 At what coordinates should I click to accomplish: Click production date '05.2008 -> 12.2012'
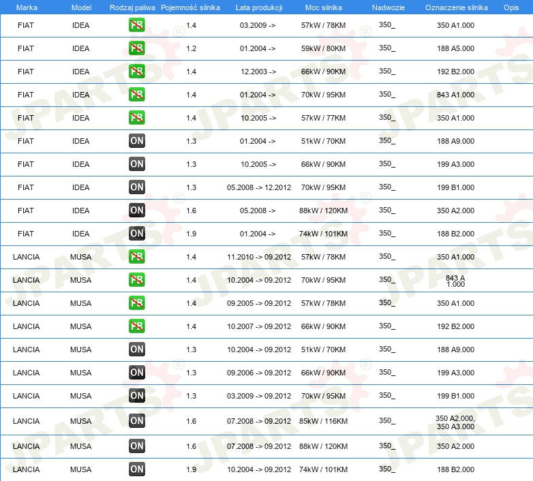pos(259,187)
